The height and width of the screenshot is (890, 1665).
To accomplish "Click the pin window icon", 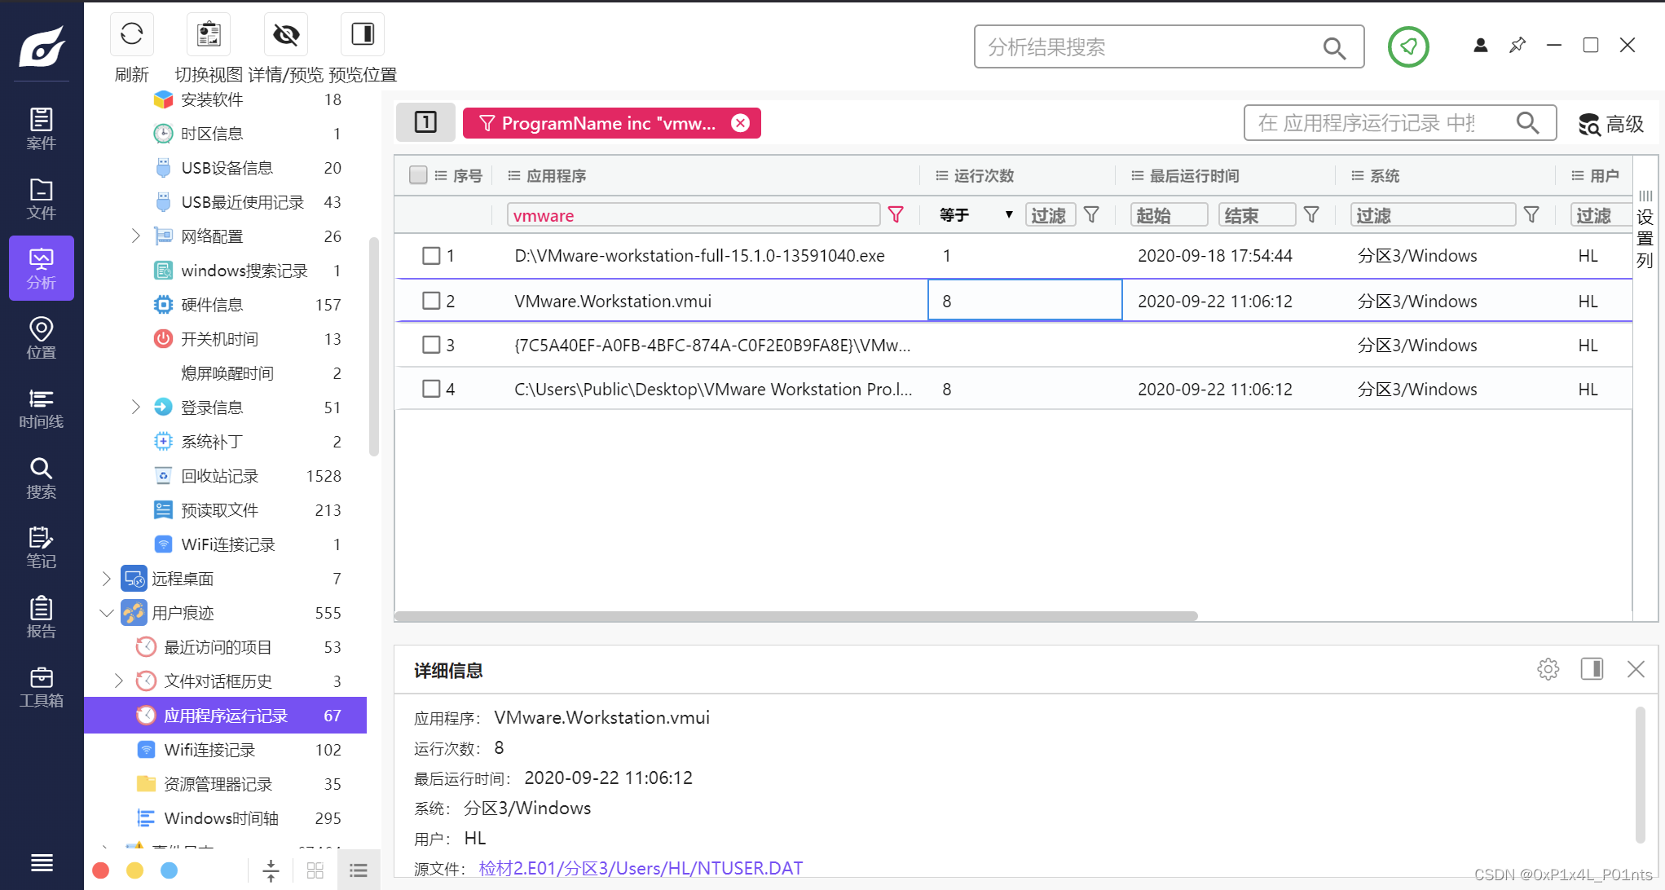I will click(1517, 46).
